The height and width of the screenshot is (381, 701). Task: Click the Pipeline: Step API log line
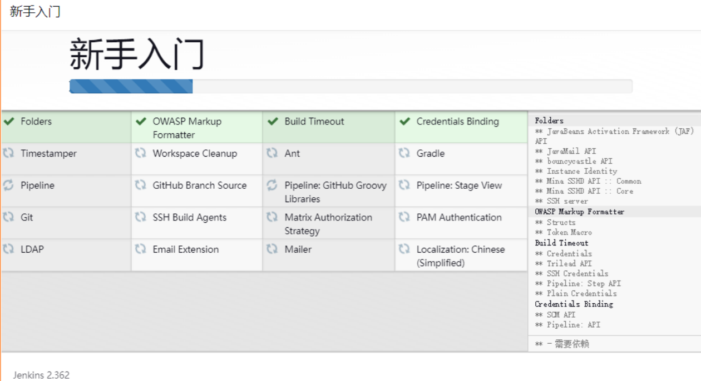coord(578,283)
